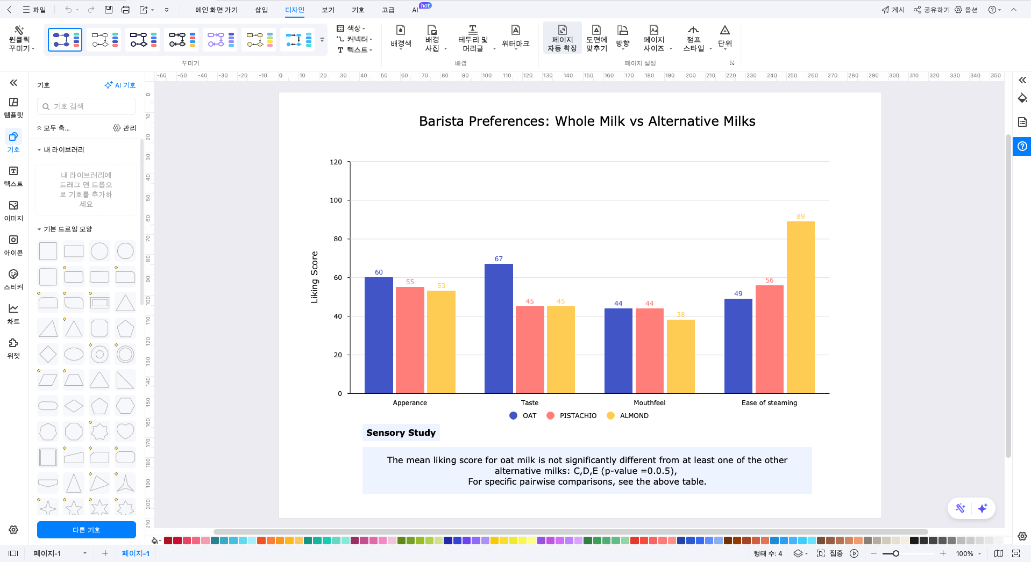
Task: Click the 도면에 맞추기 fit-to-drawing icon
Action: tap(596, 38)
